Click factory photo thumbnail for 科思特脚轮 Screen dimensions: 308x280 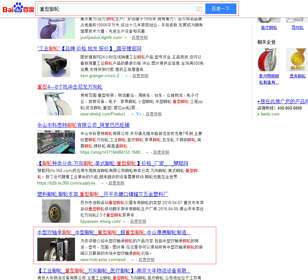56,142
